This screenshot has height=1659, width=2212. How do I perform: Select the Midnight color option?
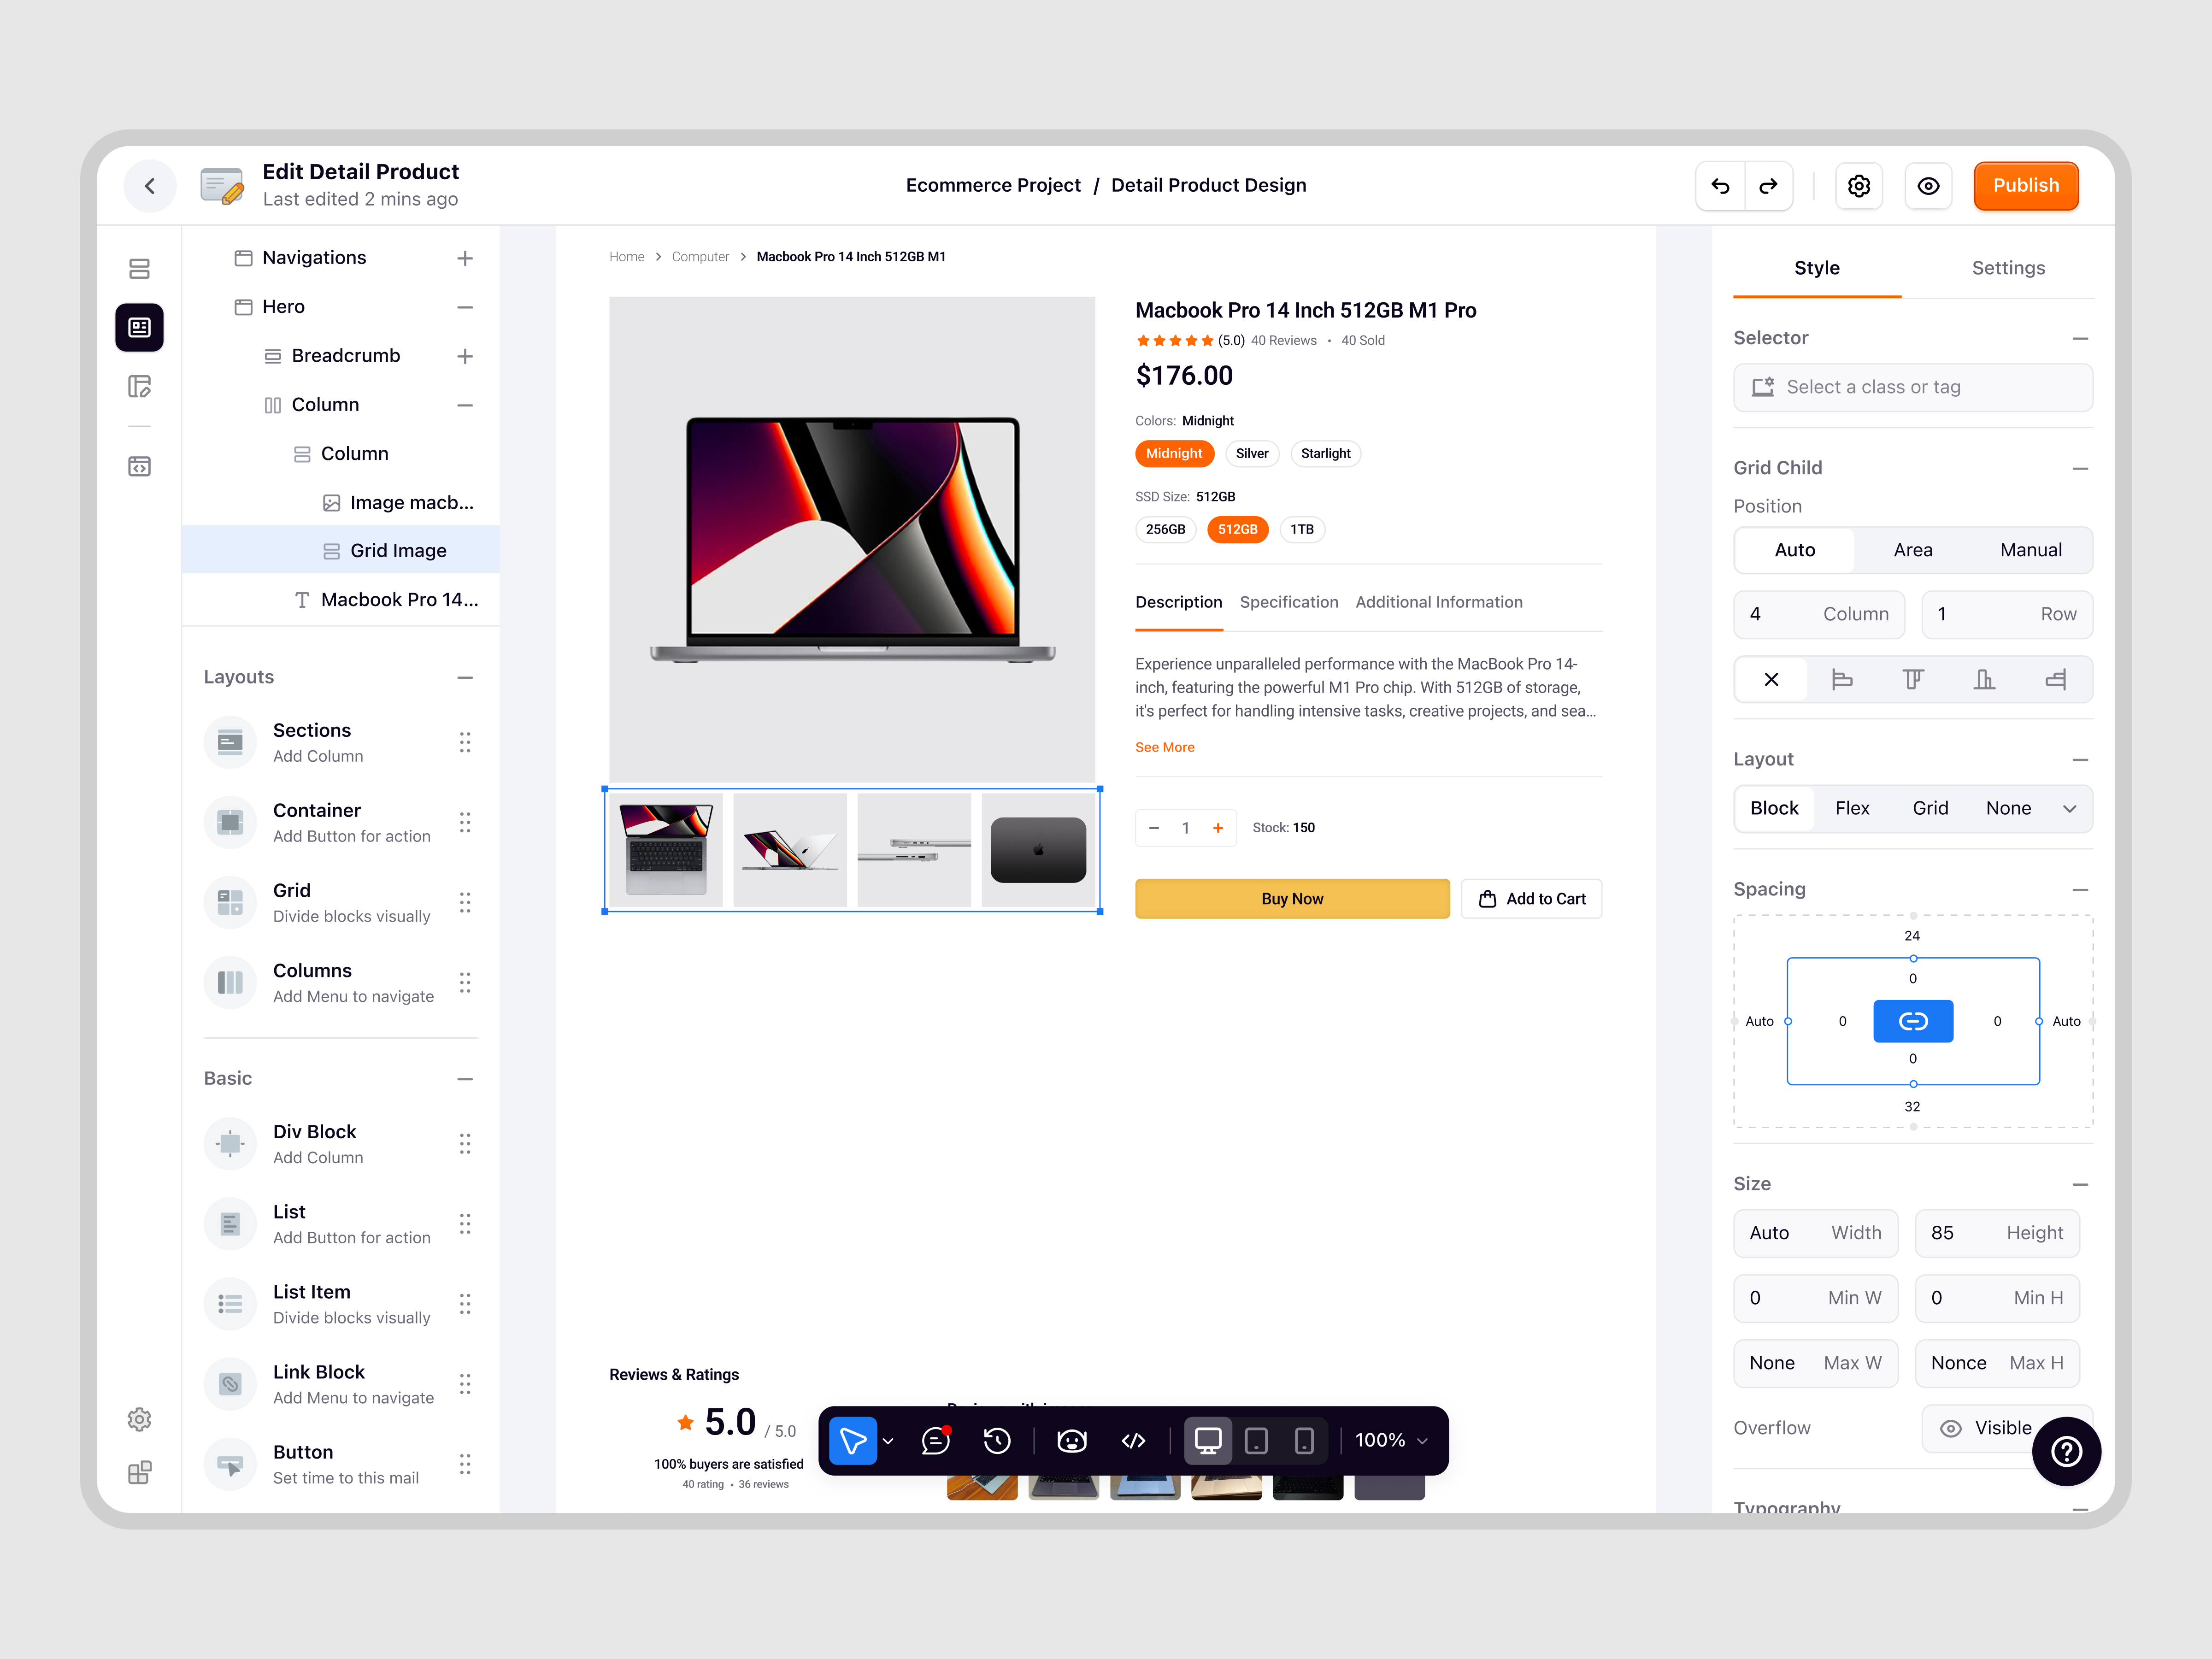pyautogui.click(x=1174, y=454)
